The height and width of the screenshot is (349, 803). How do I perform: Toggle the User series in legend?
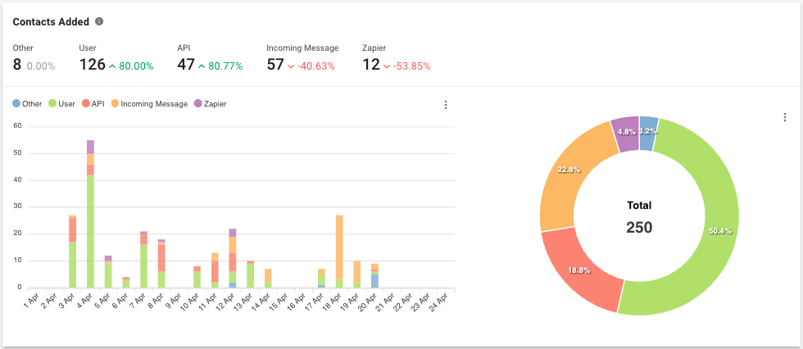click(x=61, y=104)
